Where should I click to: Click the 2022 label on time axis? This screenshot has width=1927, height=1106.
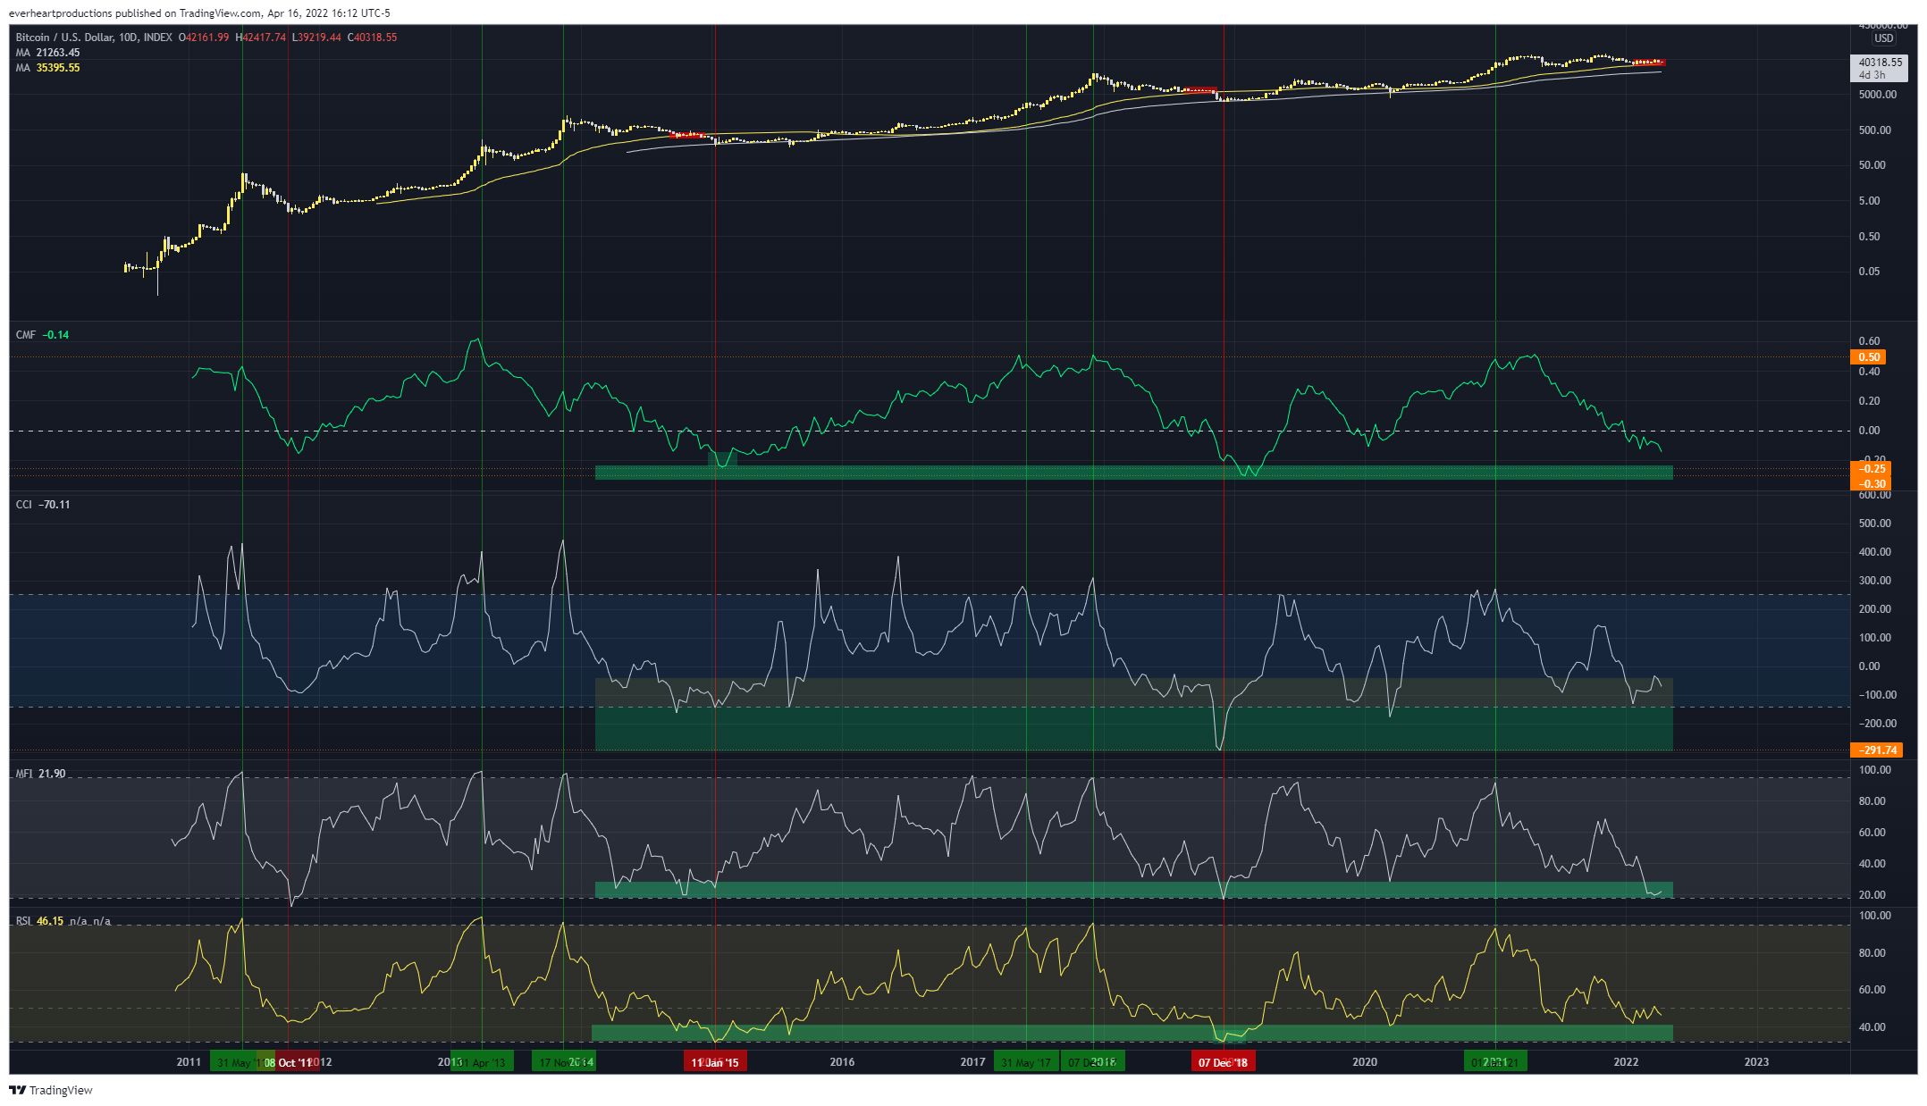pyautogui.click(x=1626, y=1062)
